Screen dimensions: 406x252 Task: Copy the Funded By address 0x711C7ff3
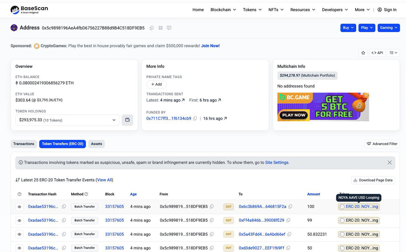(195, 119)
